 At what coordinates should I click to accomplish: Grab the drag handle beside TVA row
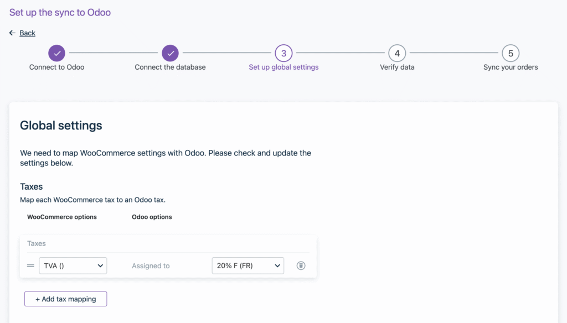[30, 265]
